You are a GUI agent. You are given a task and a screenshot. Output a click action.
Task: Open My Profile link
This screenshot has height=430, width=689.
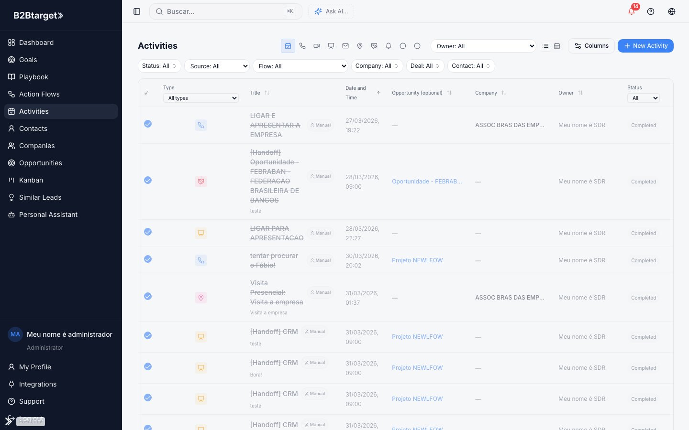(x=61, y=367)
